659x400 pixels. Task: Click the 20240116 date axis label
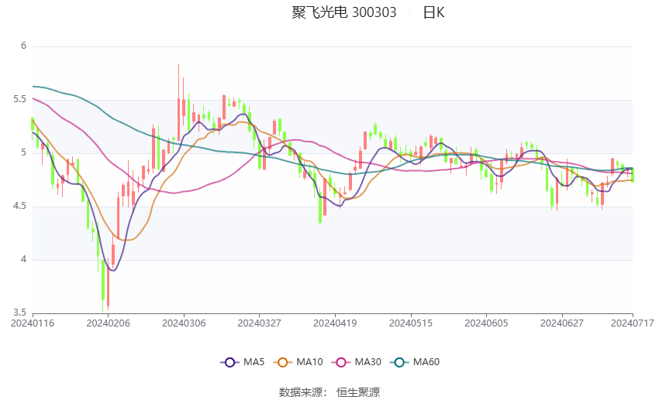pos(33,323)
